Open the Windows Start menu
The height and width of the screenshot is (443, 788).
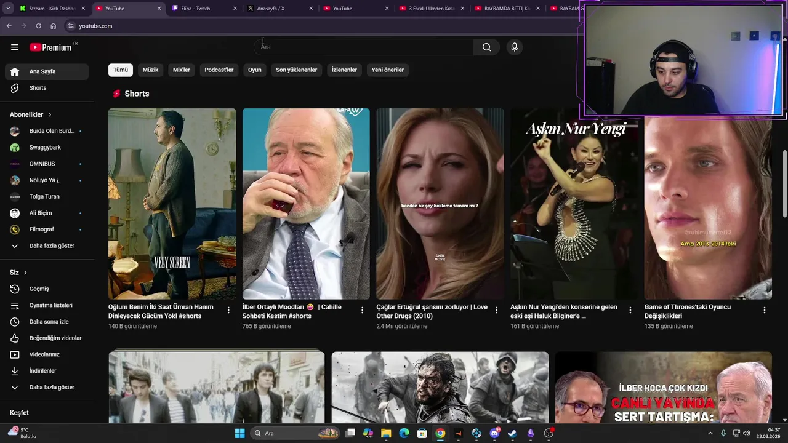tap(239, 433)
